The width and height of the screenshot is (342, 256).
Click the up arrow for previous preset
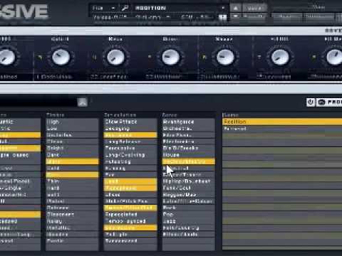click(x=235, y=8)
